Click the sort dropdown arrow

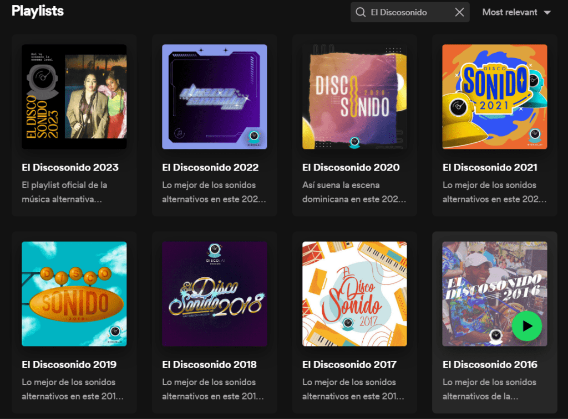point(547,13)
